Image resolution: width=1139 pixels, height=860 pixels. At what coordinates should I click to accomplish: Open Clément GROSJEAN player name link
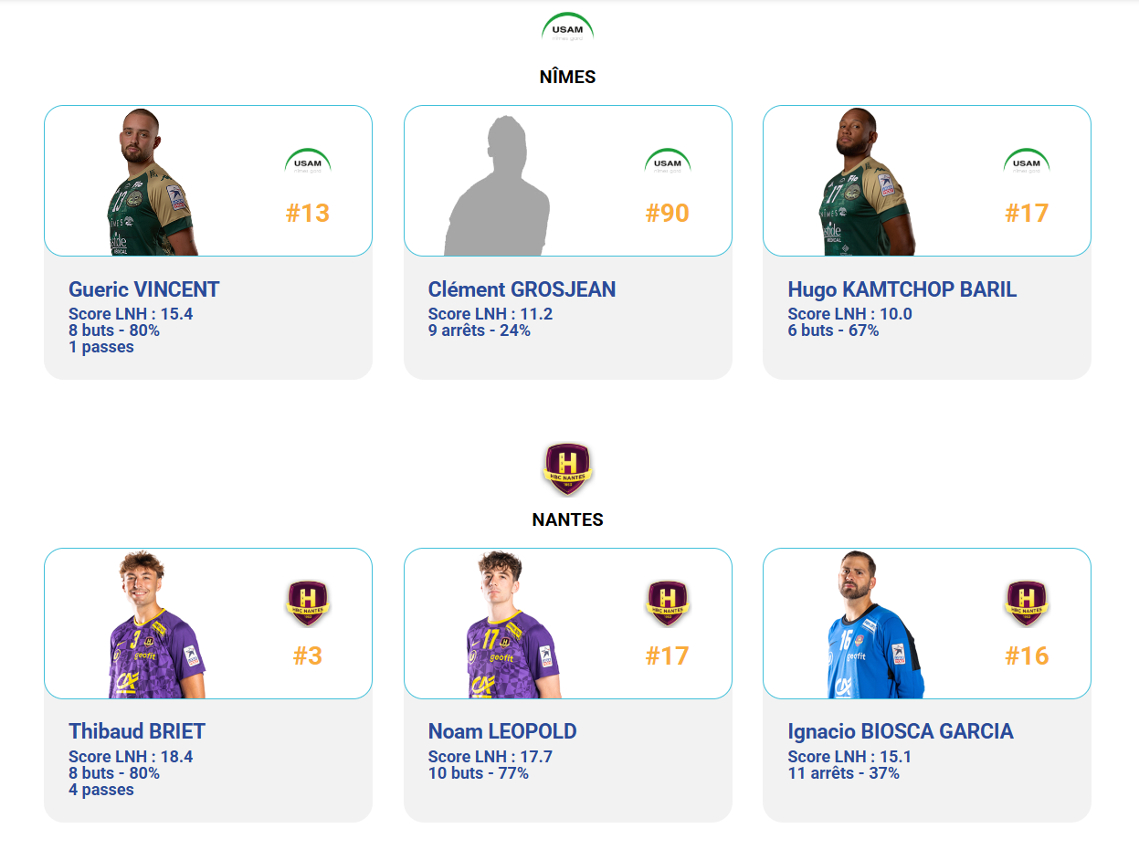click(522, 289)
